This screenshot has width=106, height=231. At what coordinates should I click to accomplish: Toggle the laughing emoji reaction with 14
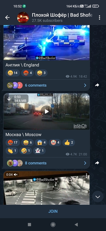pos(13,73)
